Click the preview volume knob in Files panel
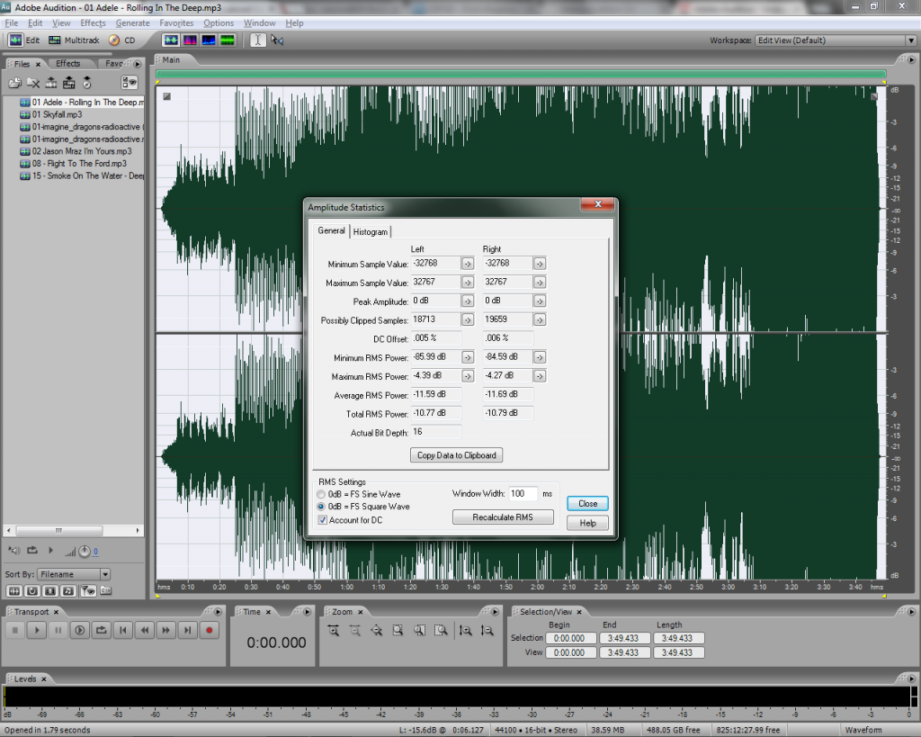 (83, 551)
